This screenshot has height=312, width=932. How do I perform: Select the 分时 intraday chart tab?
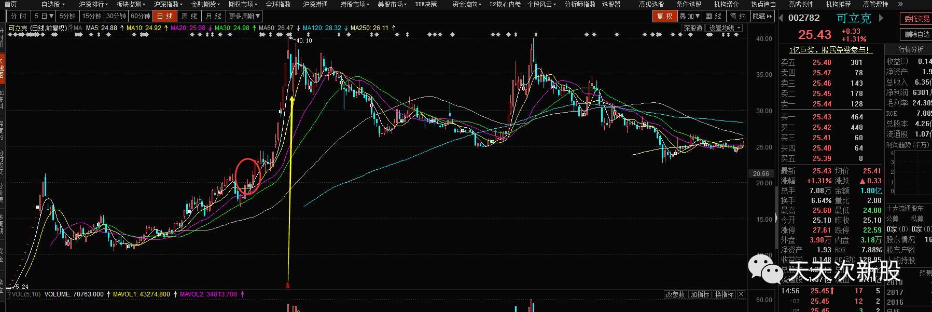pyautogui.click(x=18, y=16)
